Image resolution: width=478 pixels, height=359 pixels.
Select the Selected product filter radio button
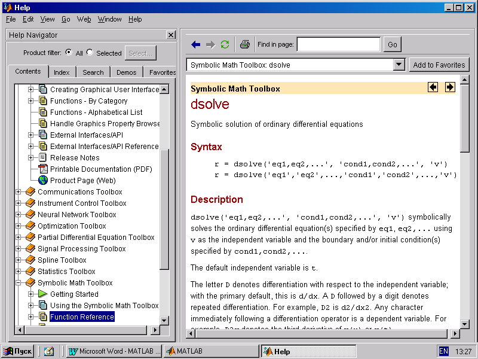90,53
